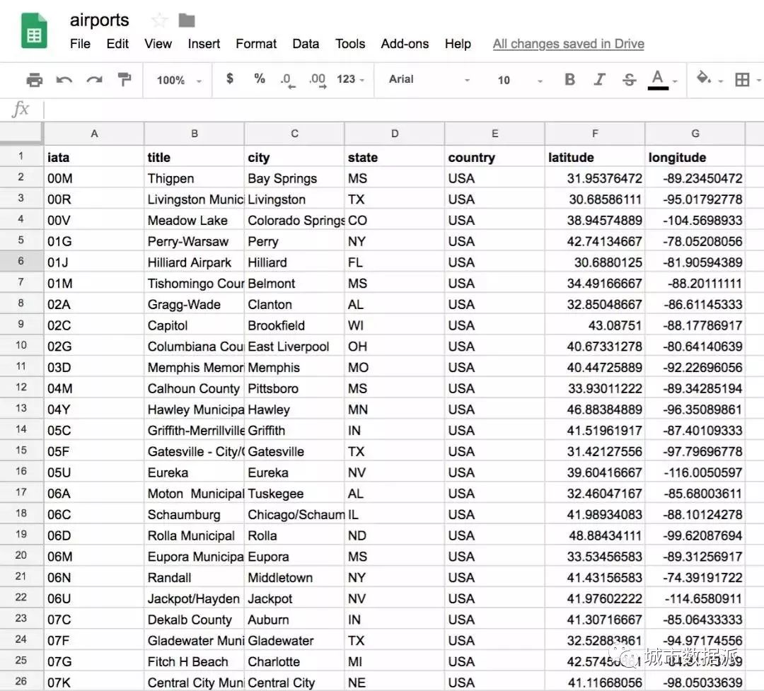
Task: Increase decimal places
Action: click(x=318, y=80)
